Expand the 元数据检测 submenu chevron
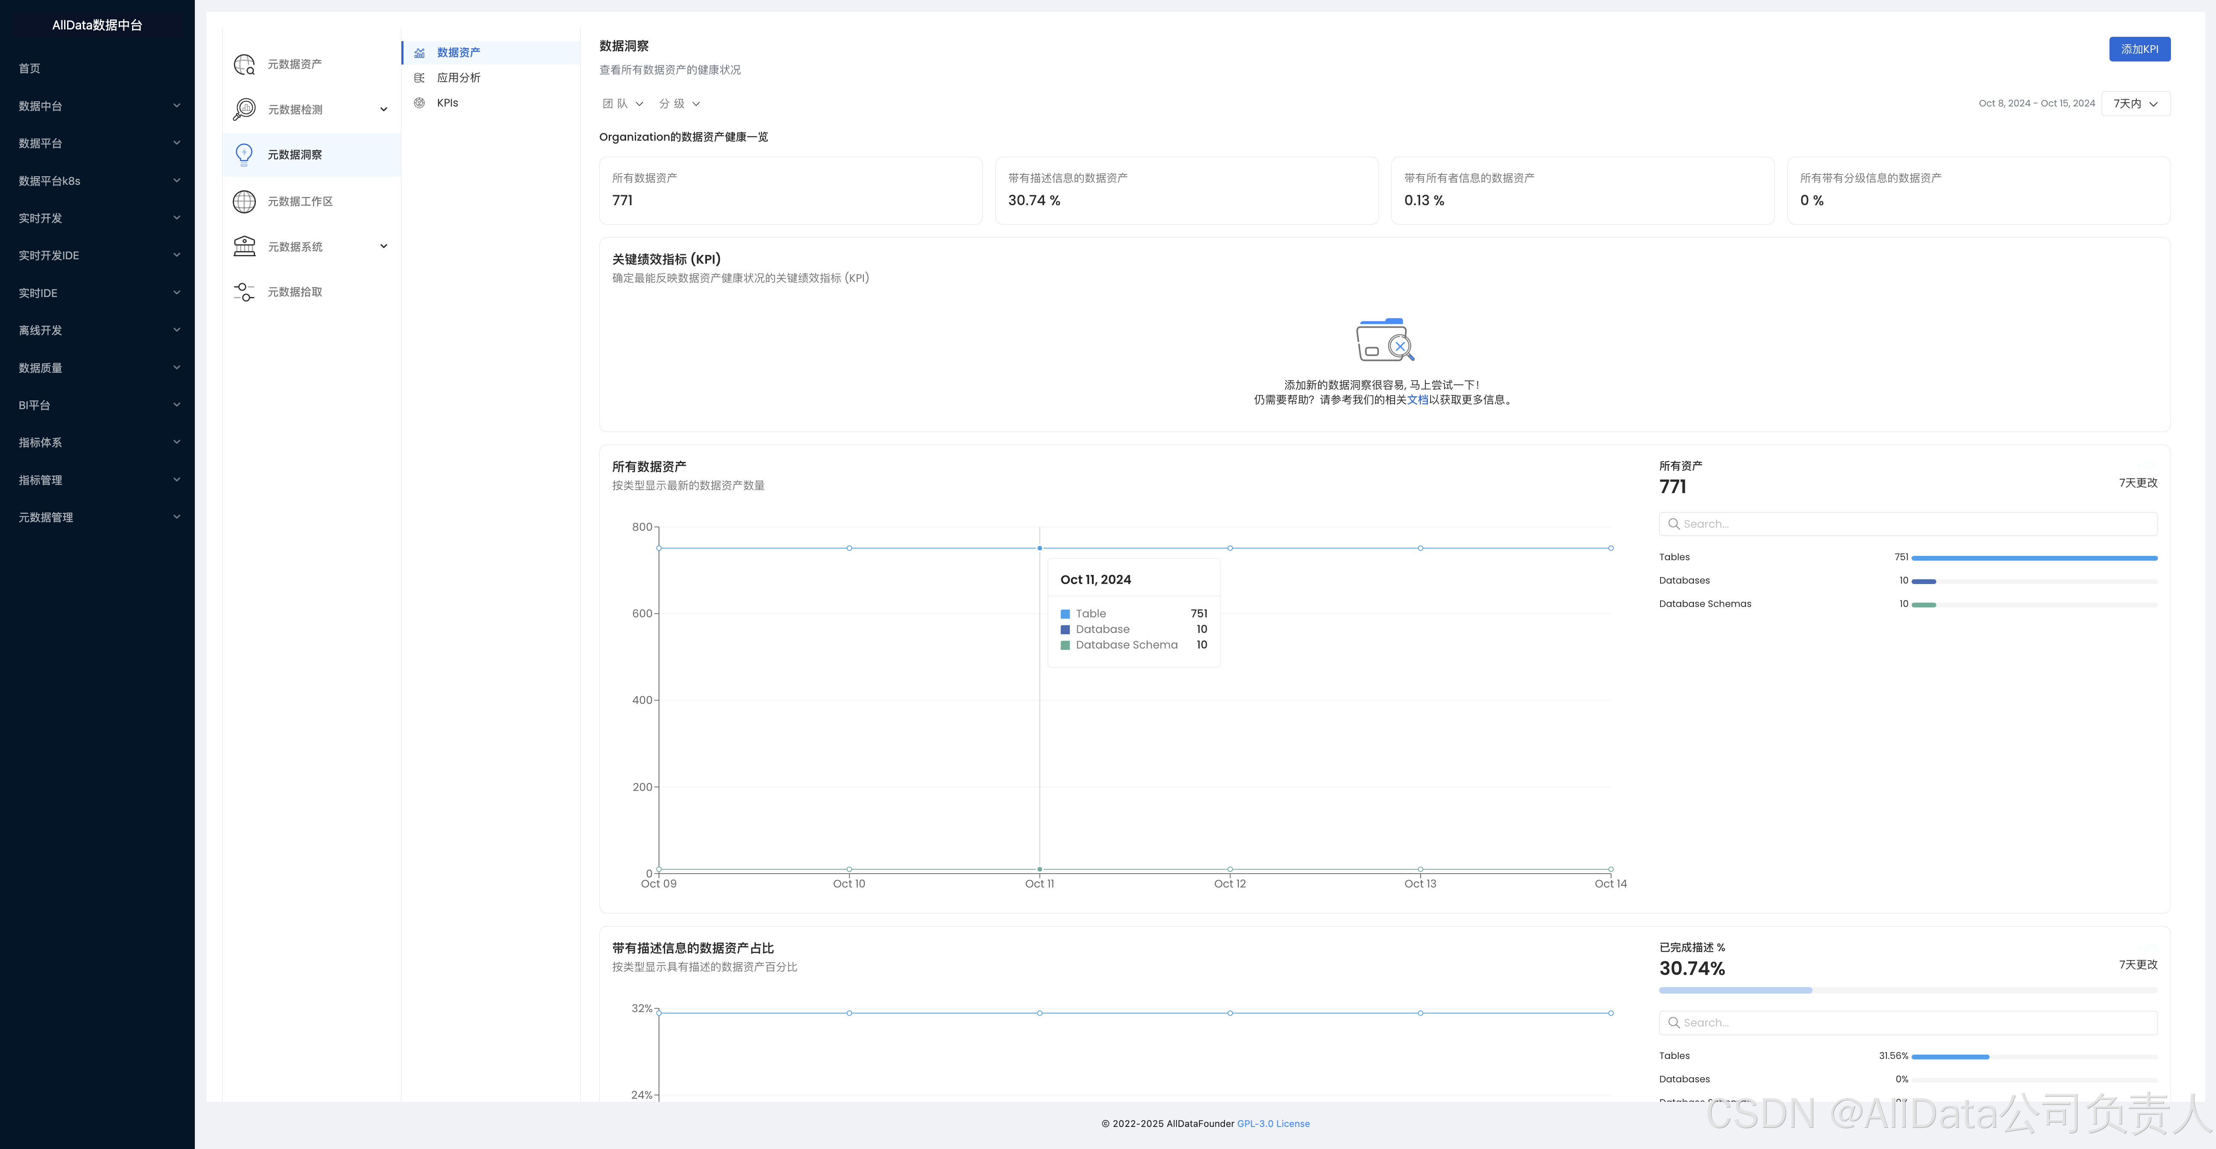2216x1149 pixels. click(x=384, y=109)
